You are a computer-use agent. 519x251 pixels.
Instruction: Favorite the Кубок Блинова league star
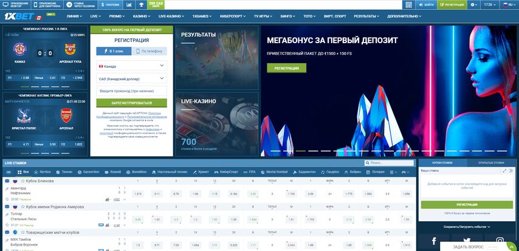tap(23, 181)
